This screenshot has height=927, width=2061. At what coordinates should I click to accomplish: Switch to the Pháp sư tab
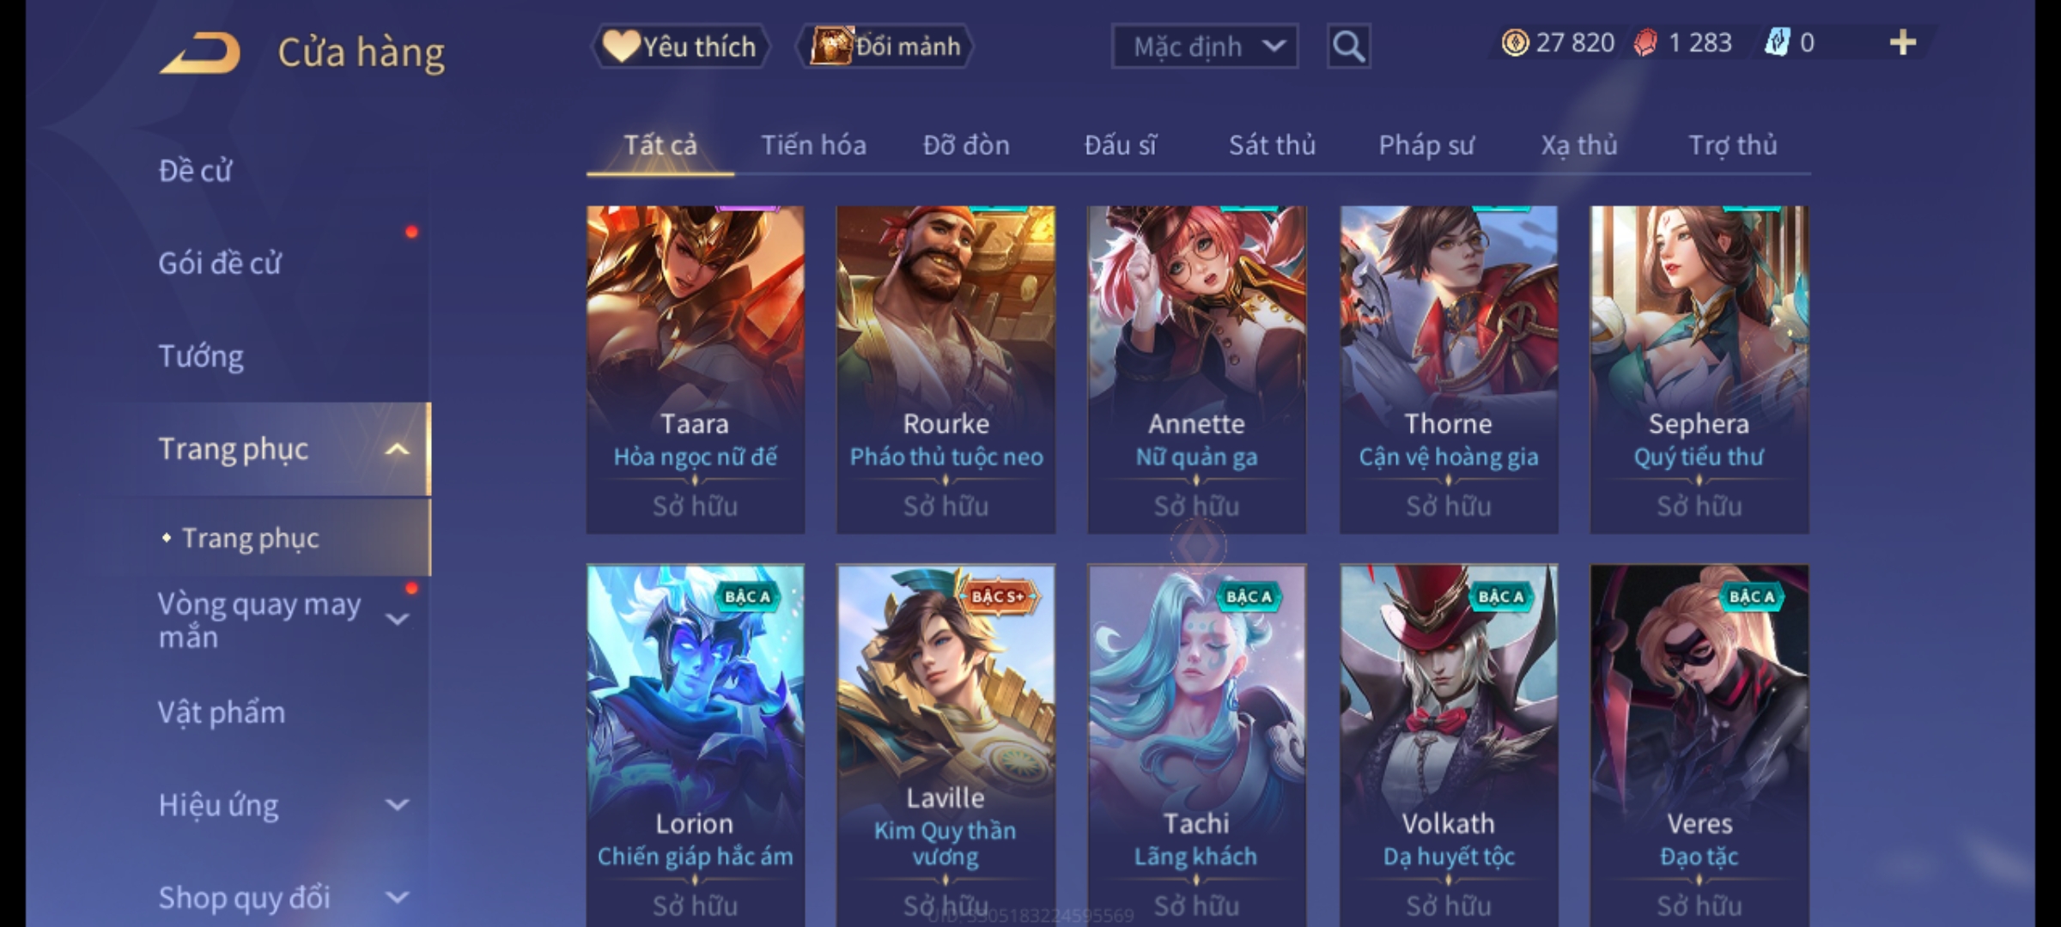coord(1426,145)
